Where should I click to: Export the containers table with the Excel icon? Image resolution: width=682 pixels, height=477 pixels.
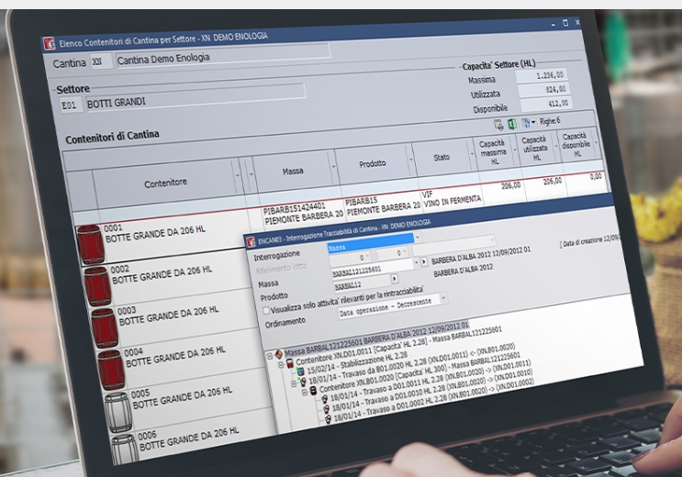point(512,124)
